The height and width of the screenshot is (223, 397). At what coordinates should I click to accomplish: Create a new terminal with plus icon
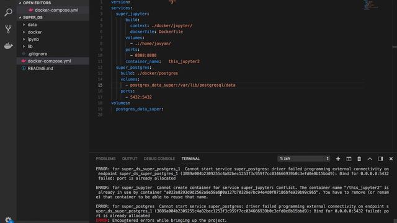point(338,159)
